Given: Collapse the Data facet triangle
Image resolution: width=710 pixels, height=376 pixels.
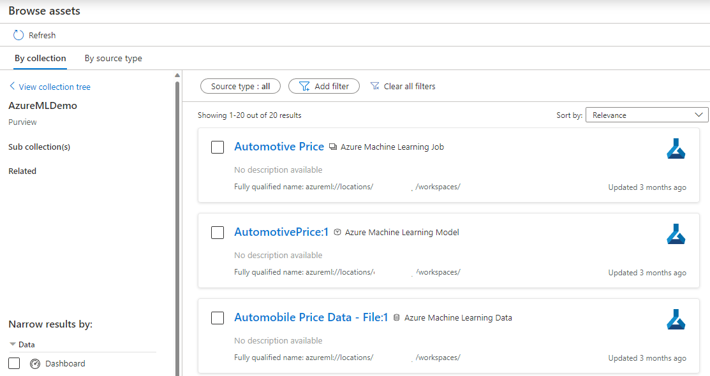Looking at the screenshot, I should [x=13, y=344].
